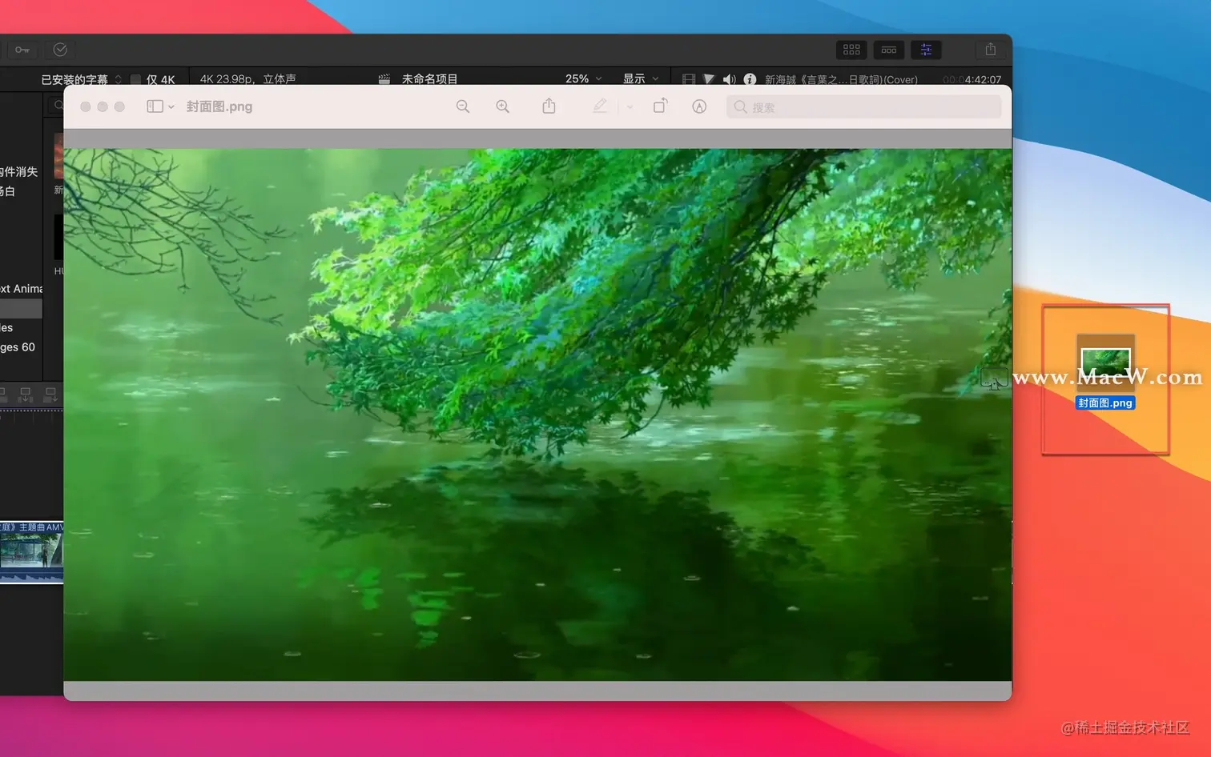Select the 件消失 sidebar item
Viewport: 1211px width, 757px height.
[x=19, y=171]
